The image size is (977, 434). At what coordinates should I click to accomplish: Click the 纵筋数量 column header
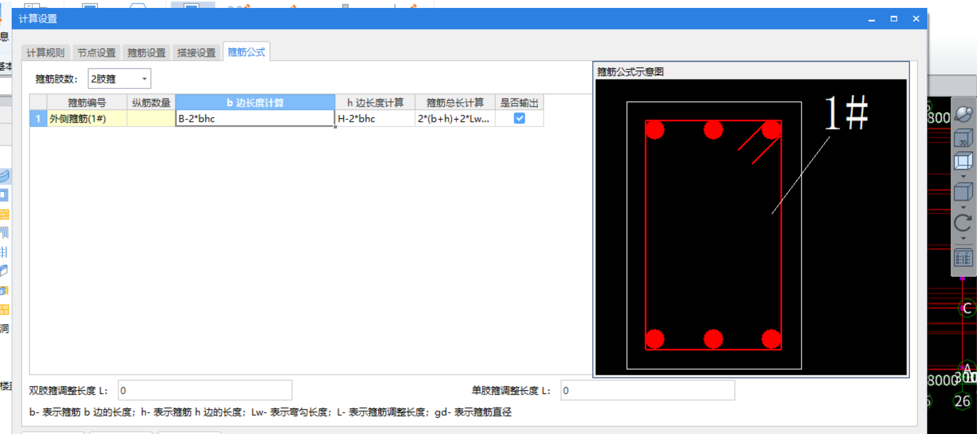pyautogui.click(x=151, y=103)
